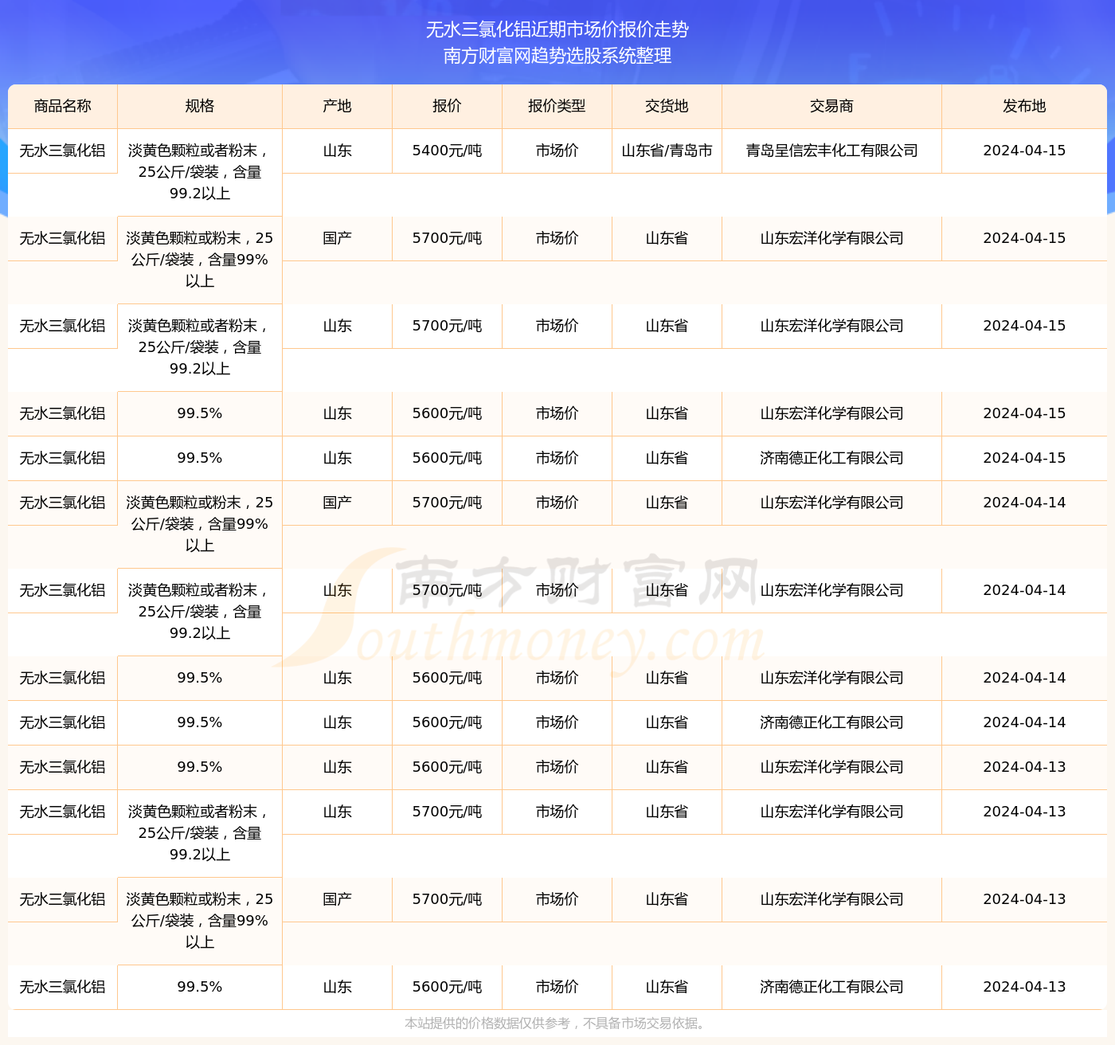
Task: Select trader 青岛呈信宏丰化工有限公司
Action: [831, 151]
